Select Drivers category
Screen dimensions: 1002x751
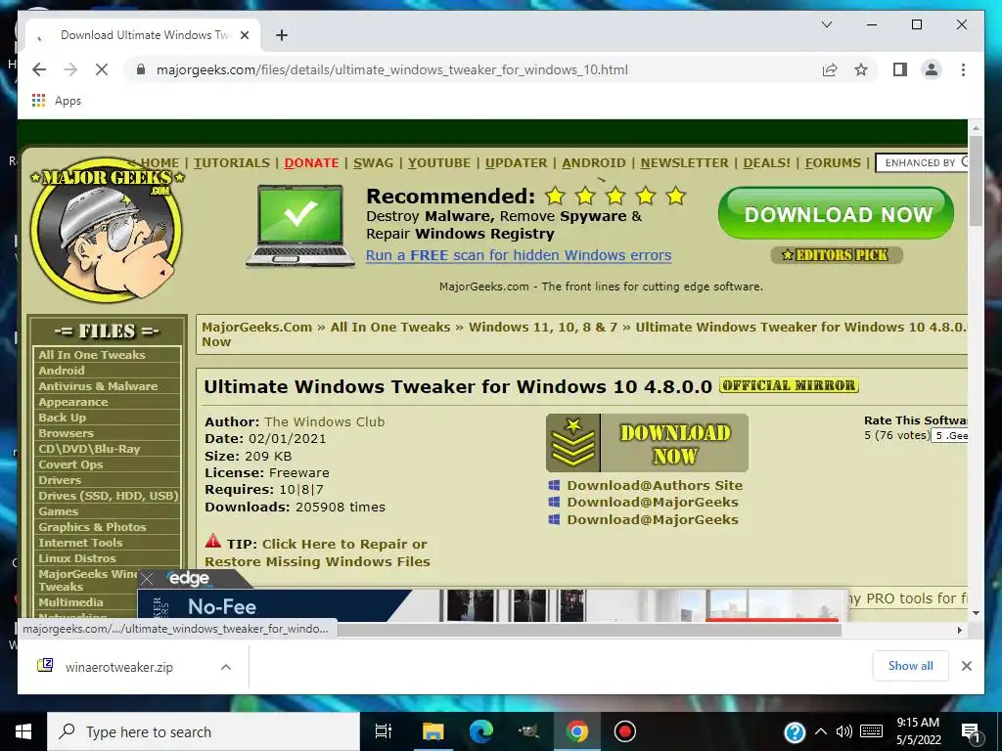tap(60, 480)
